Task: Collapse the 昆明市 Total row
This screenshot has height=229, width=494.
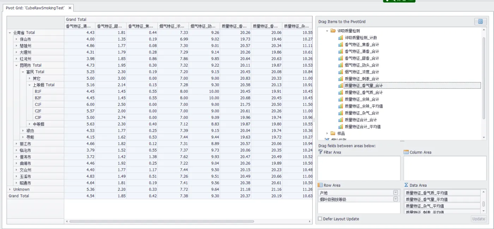Action: [16, 65]
